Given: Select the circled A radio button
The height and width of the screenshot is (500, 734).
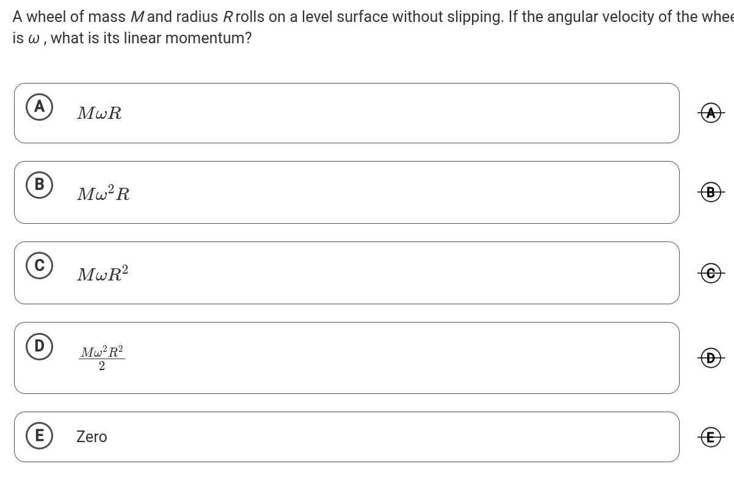Looking at the screenshot, I should (39, 107).
